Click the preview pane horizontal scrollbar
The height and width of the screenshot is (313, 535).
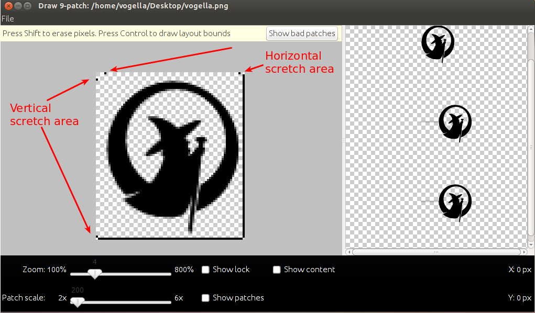pyautogui.click(x=435, y=252)
